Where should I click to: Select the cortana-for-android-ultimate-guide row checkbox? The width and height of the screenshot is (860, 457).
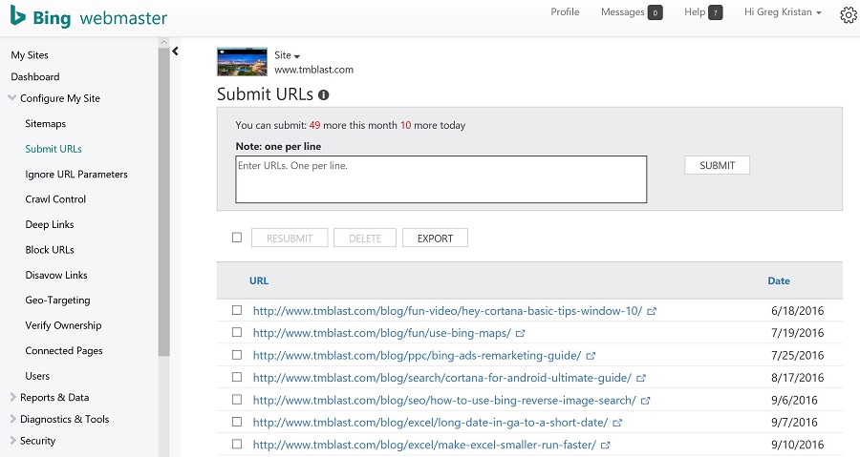tap(237, 377)
